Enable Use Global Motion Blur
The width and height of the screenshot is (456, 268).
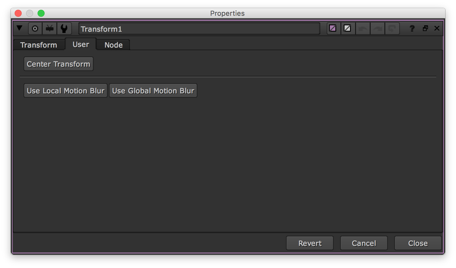tap(153, 91)
